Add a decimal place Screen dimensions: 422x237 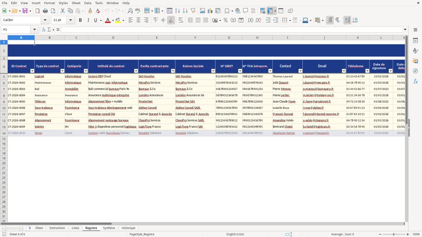(x=250, y=20)
